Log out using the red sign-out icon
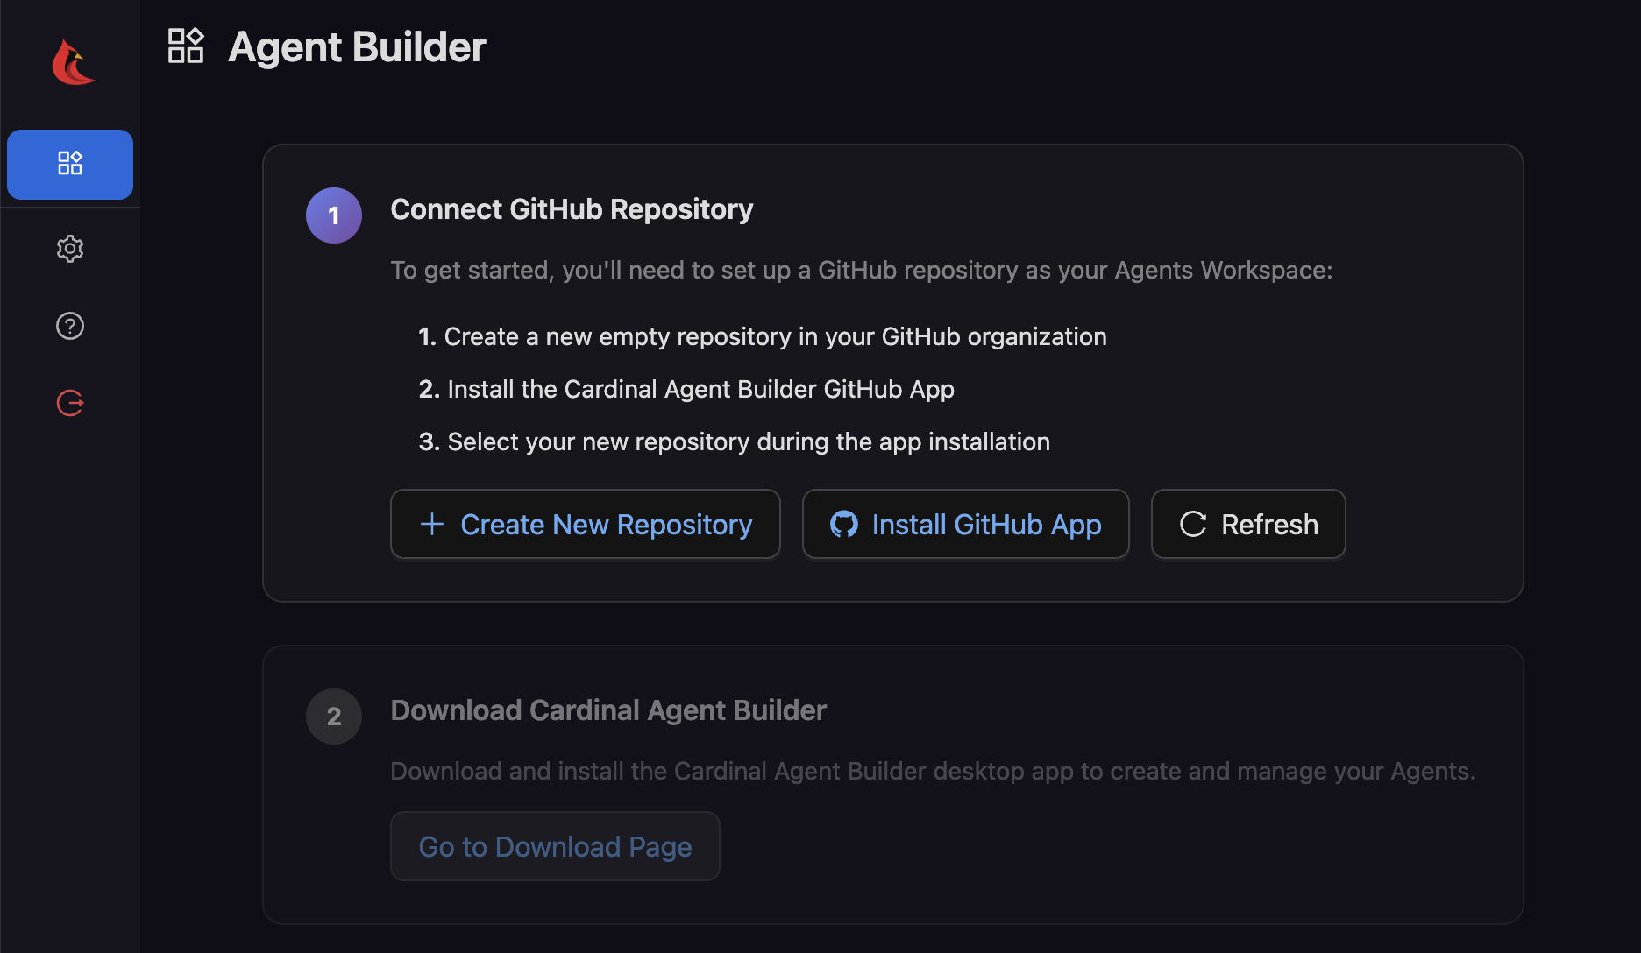The image size is (1641, 953). click(69, 402)
